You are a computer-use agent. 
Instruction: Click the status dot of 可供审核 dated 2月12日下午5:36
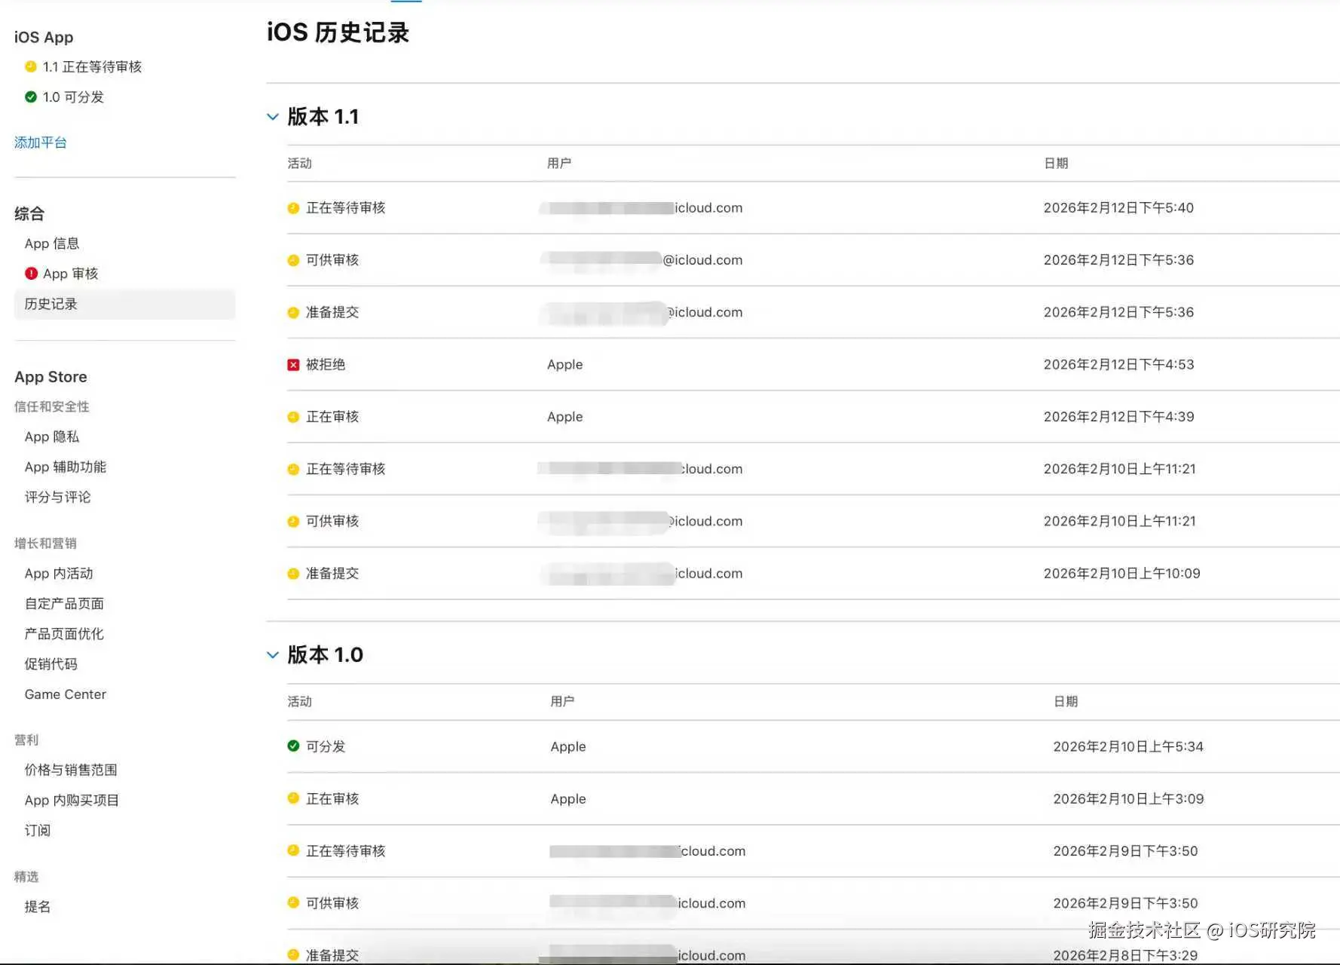[293, 260]
